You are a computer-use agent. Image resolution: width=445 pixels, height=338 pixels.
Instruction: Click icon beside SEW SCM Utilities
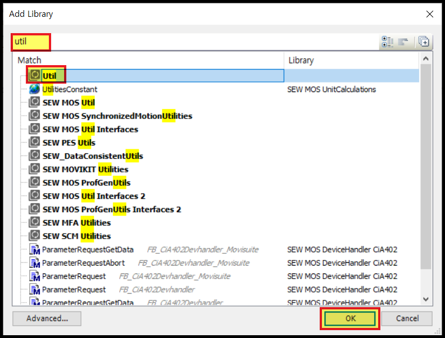(x=35, y=236)
